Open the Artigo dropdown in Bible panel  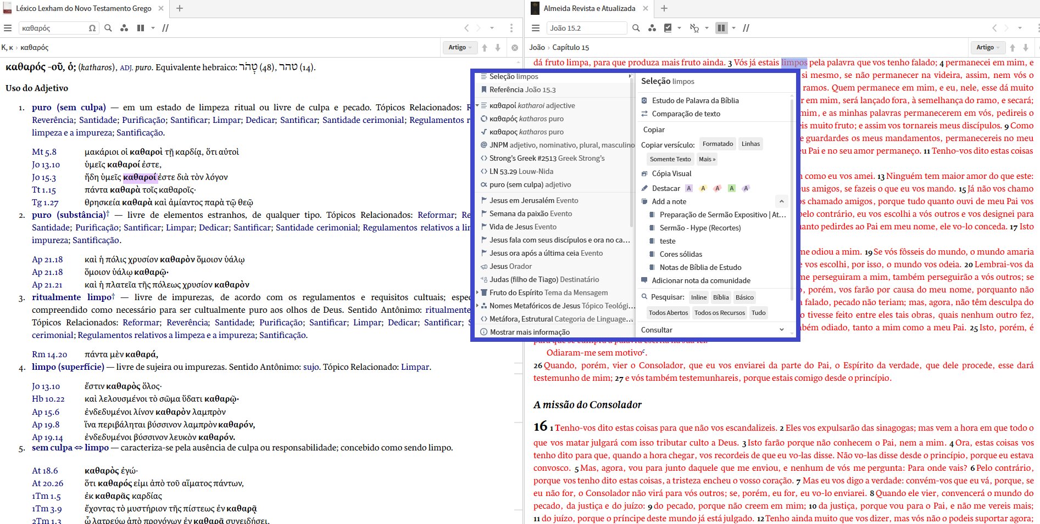pos(988,48)
